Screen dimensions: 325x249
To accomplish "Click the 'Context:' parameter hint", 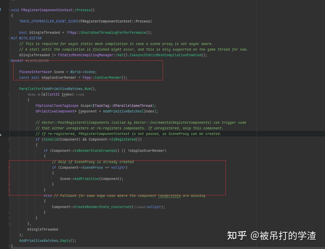I will coord(140,207).
